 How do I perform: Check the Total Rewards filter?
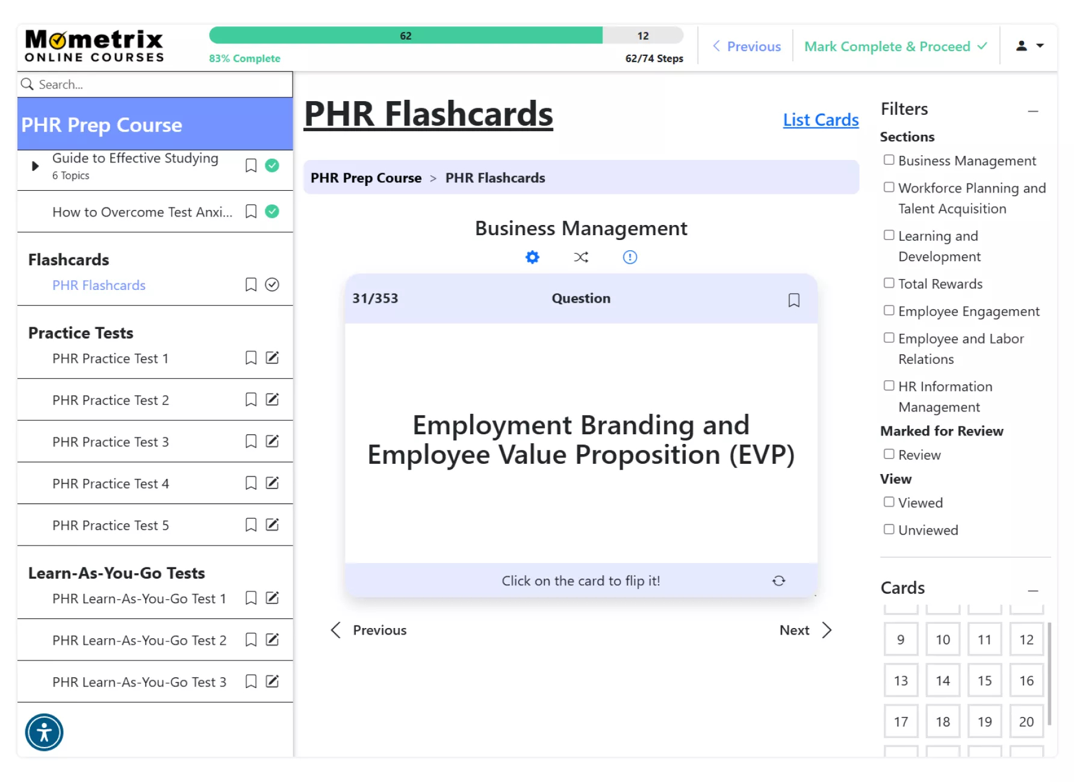[x=889, y=283]
